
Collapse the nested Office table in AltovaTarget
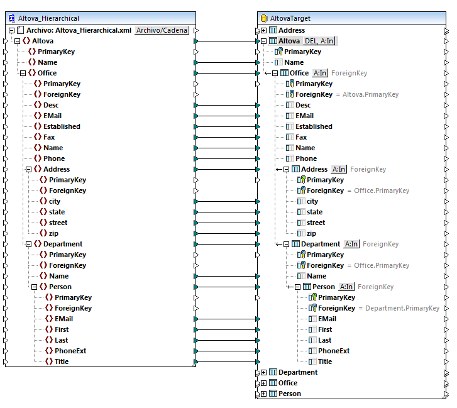point(275,73)
